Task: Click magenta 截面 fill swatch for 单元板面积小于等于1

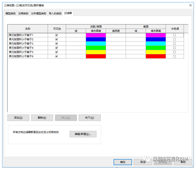Action: [156, 35]
